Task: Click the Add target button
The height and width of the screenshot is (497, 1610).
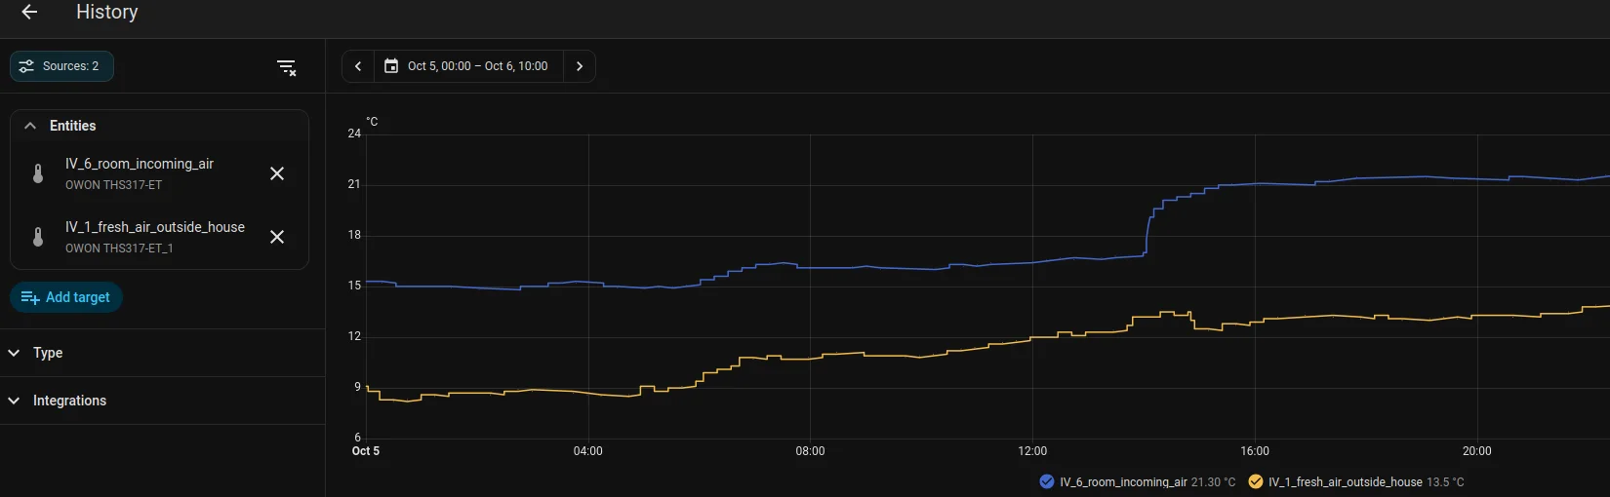Action: click(x=65, y=297)
